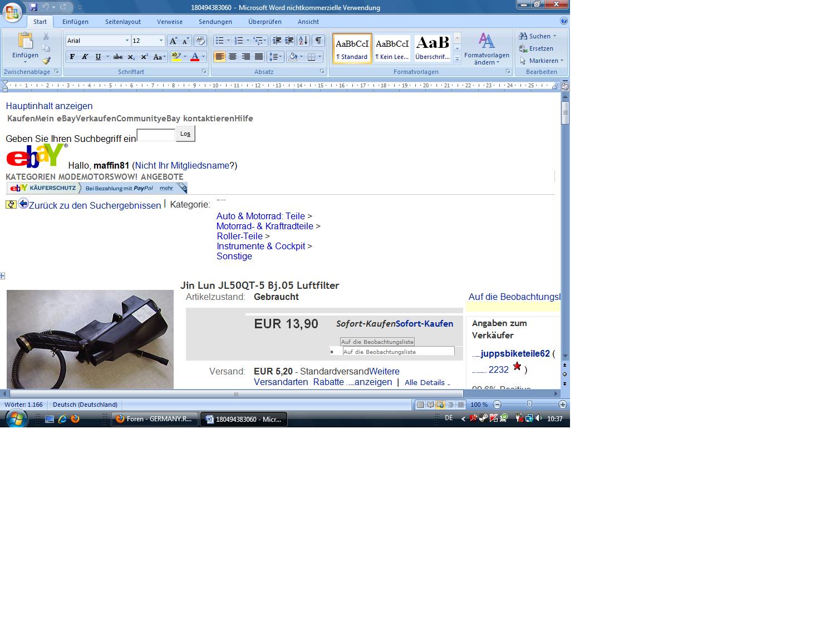The width and height of the screenshot is (835, 626).
Task: Toggle bold (F) formatting
Action: pyautogui.click(x=72, y=57)
